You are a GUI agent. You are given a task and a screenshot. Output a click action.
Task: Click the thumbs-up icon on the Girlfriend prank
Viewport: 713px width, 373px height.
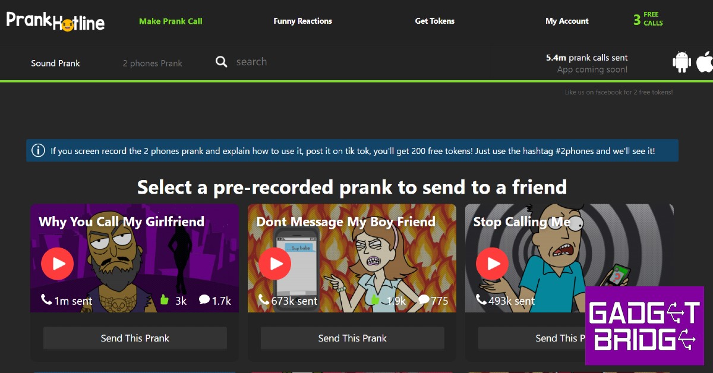tap(165, 300)
